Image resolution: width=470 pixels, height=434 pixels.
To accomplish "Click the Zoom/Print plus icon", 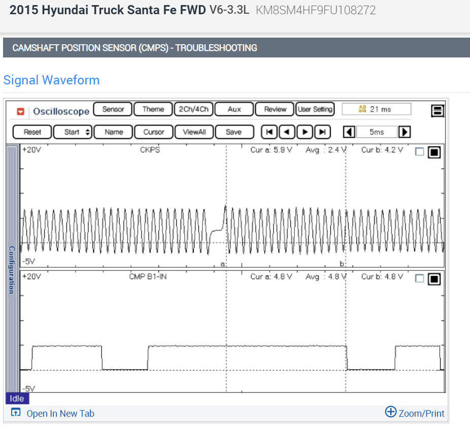I will [391, 412].
